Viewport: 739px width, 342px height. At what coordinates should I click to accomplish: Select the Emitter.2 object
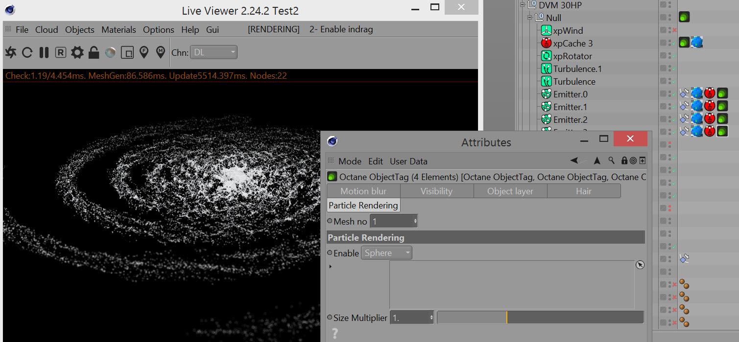coord(571,119)
